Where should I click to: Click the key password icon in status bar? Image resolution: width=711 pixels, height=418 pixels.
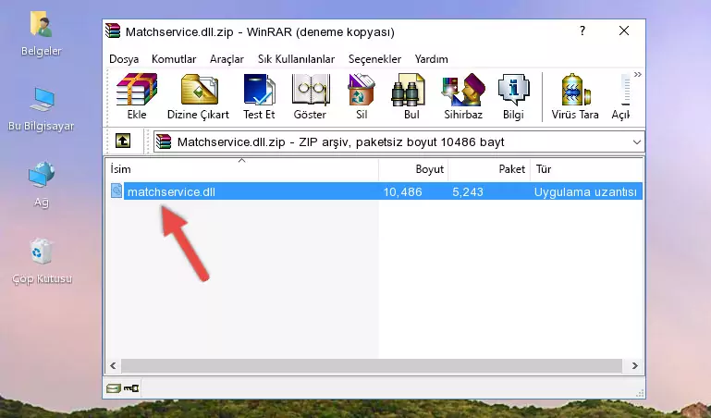[x=131, y=388]
